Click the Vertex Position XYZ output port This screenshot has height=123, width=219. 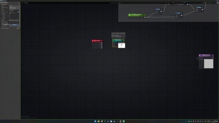[102, 43]
